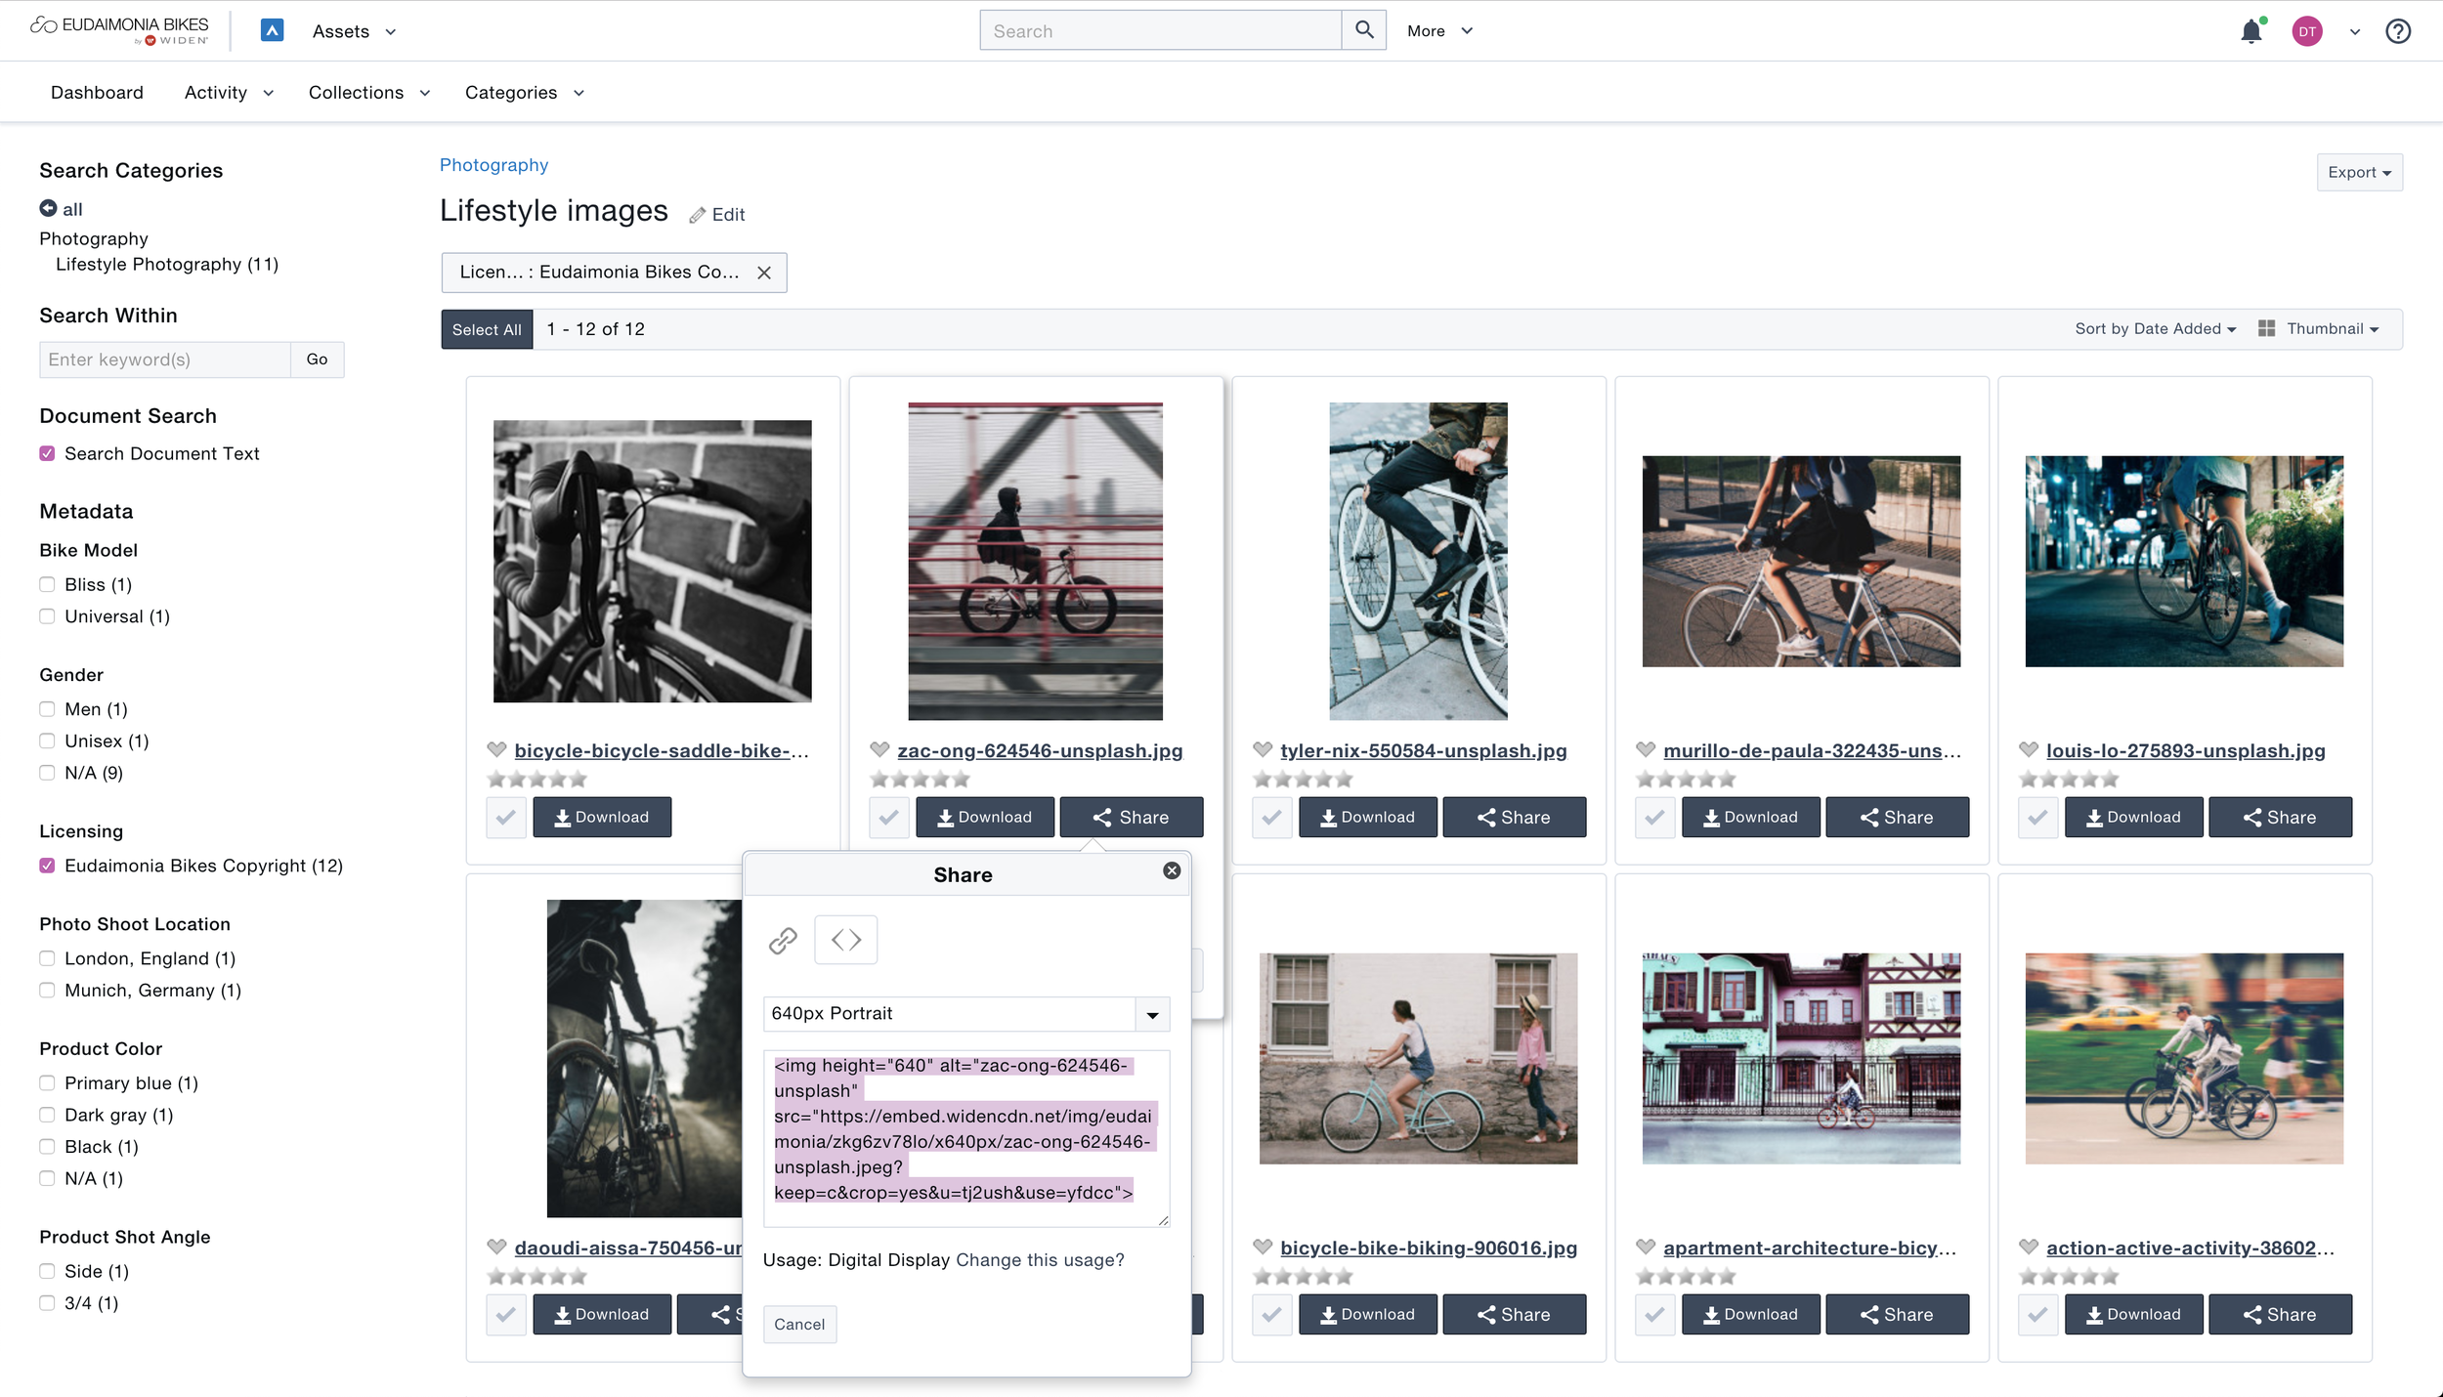Close the Share popup
2443x1397 pixels.
[1172, 870]
